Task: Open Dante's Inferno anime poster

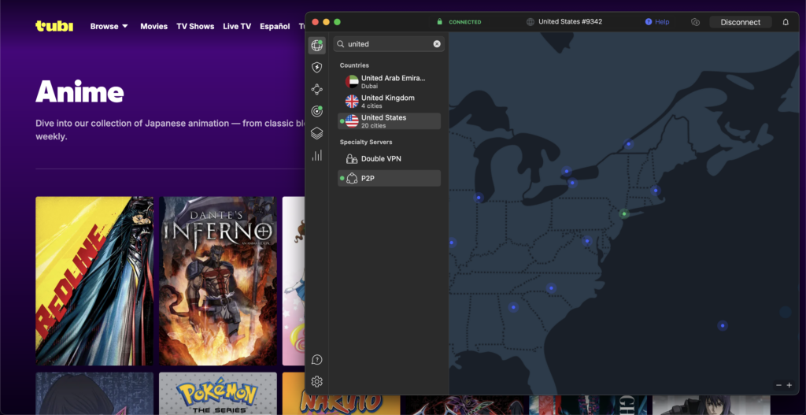Action: tap(218, 281)
